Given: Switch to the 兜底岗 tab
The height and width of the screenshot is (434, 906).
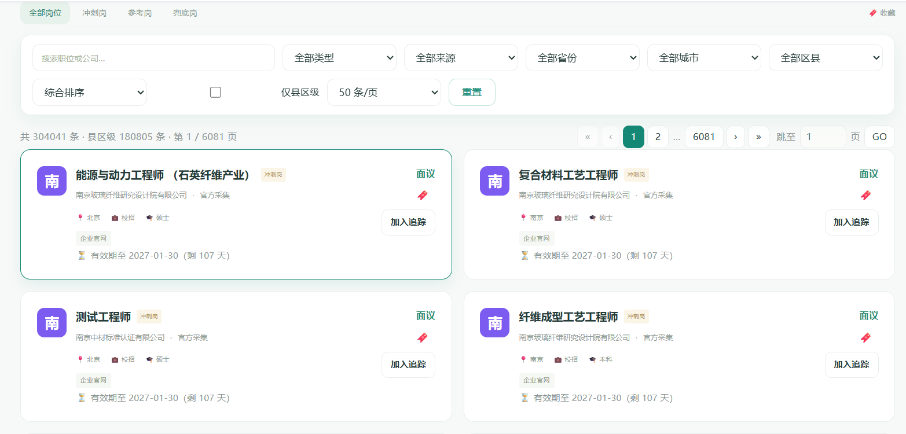Looking at the screenshot, I should pyautogui.click(x=185, y=13).
